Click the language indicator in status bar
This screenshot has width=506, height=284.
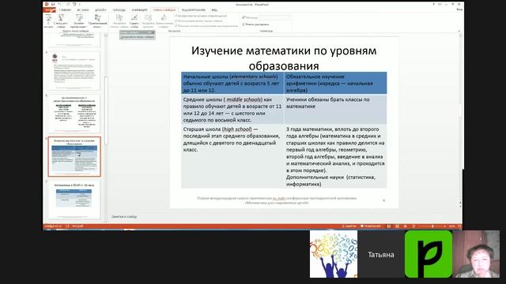click(77, 226)
